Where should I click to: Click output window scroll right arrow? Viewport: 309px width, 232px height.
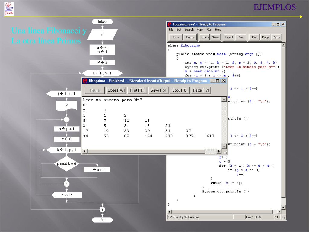[x=219, y=151]
